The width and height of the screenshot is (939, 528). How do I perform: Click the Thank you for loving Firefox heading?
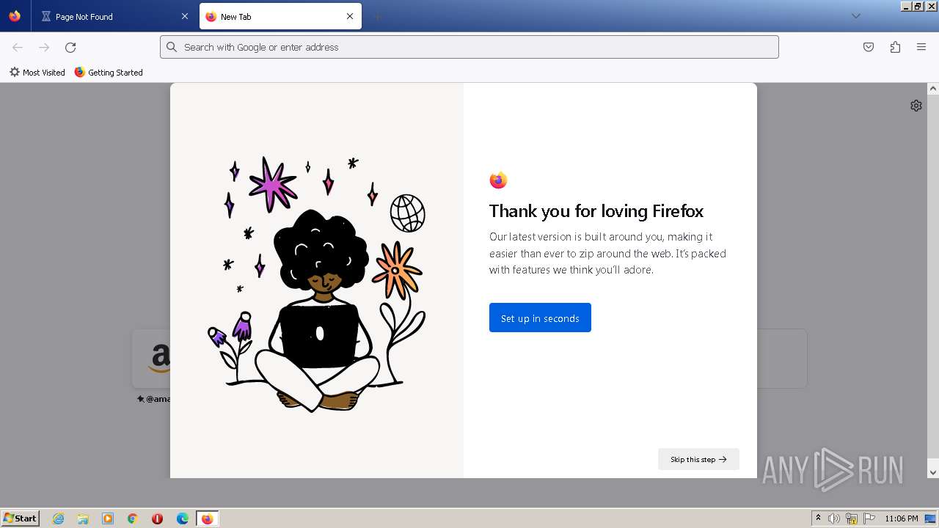click(x=596, y=211)
